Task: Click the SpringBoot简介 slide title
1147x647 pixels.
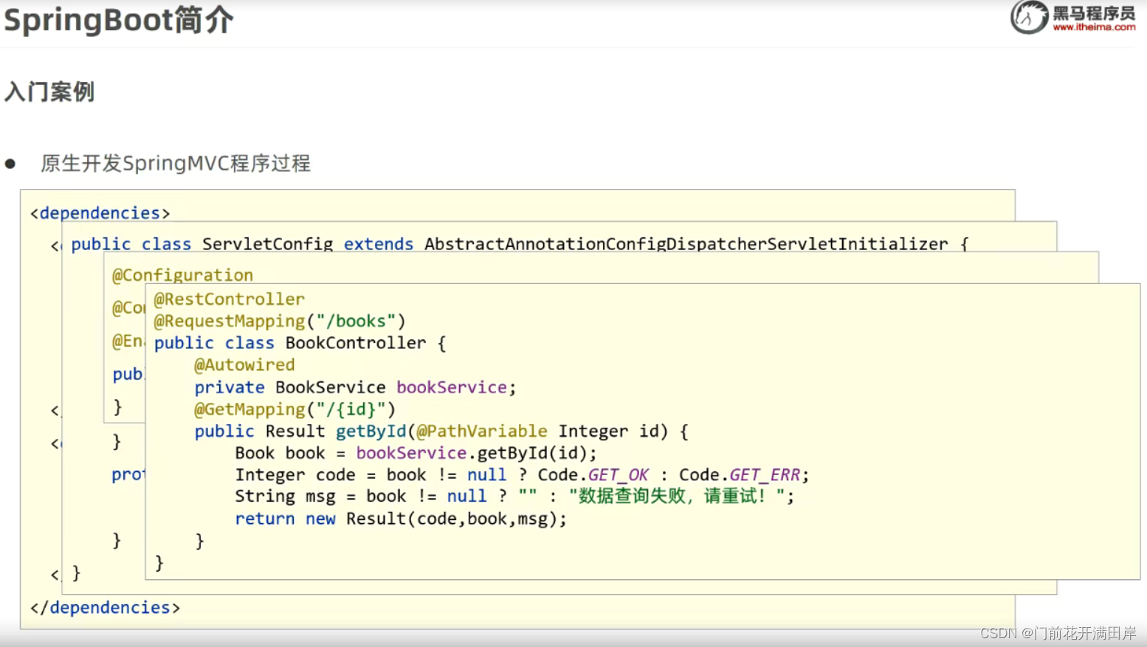Action: [119, 21]
